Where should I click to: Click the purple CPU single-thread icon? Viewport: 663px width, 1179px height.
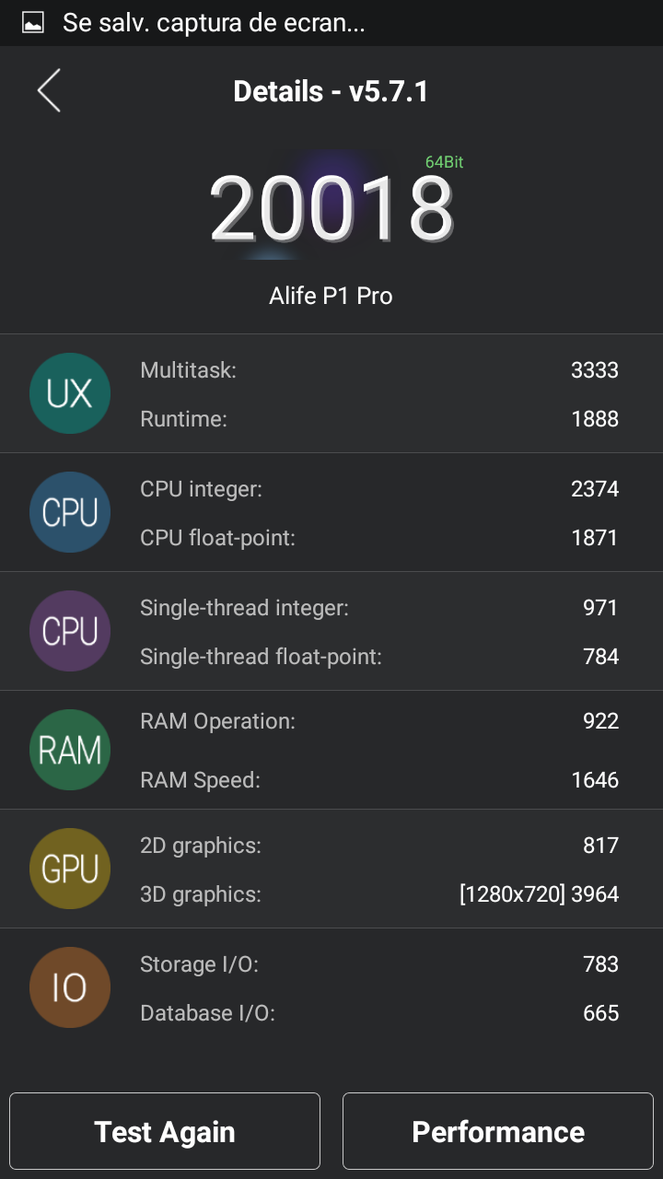pyautogui.click(x=70, y=631)
